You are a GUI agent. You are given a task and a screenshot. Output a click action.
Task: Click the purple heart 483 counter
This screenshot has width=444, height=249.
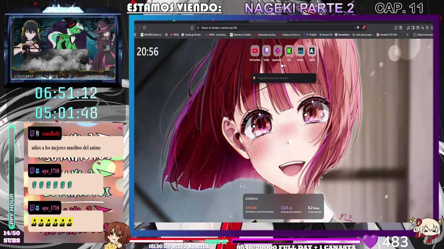(x=386, y=241)
